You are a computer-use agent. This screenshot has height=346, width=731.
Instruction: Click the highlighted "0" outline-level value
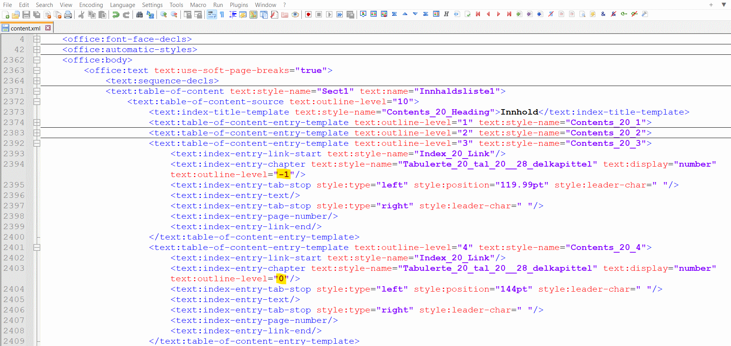(281, 278)
